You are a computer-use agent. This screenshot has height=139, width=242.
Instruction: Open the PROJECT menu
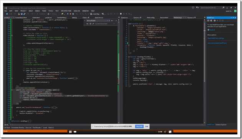click(23, 11)
